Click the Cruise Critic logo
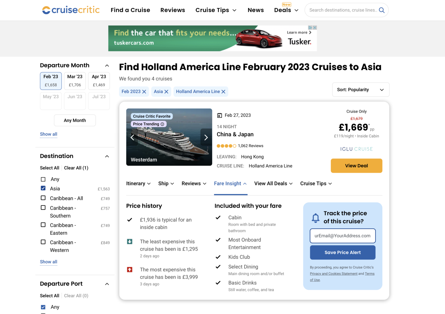445x314 pixels. [x=71, y=10]
